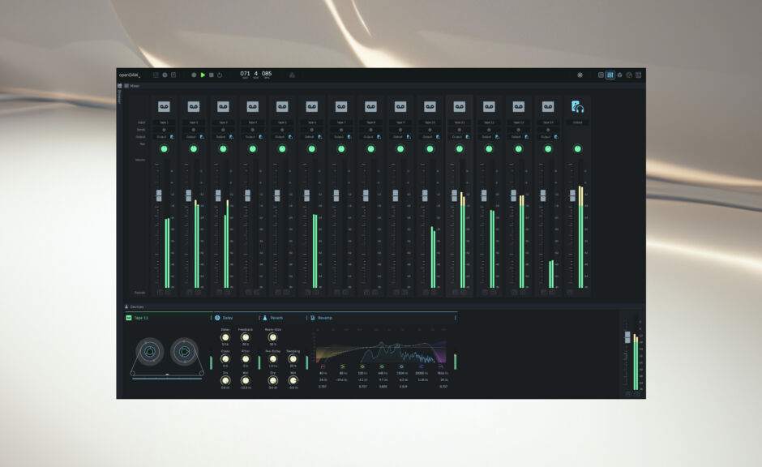The height and width of the screenshot is (467, 762).
Task: Open the Revamp device options menu
Action: pos(455,318)
